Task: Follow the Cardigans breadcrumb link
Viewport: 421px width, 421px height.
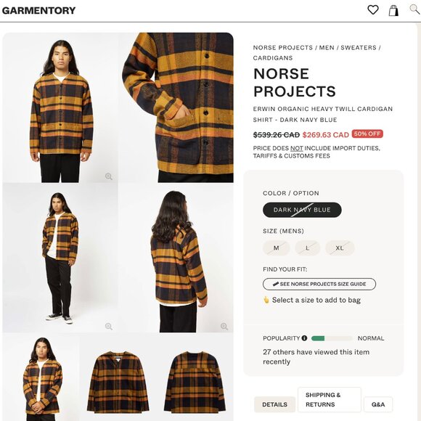Action: click(273, 58)
